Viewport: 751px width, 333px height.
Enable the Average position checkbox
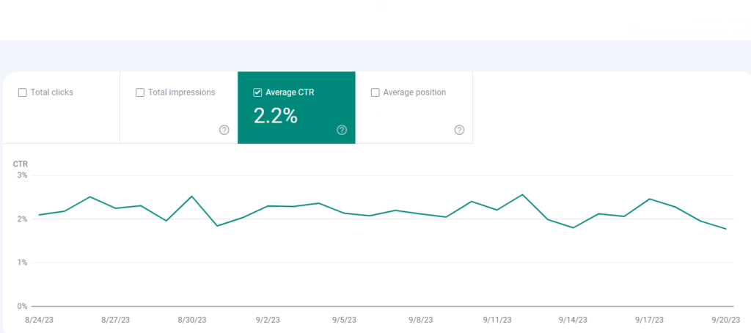click(x=375, y=92)
